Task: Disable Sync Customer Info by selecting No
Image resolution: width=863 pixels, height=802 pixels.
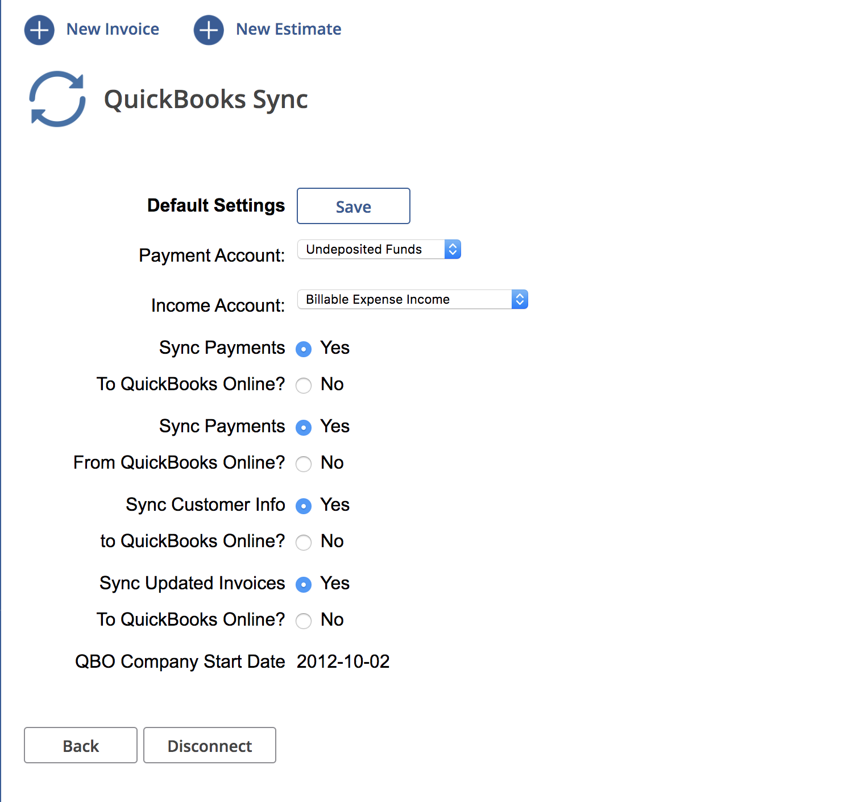Action: point(304,543)
